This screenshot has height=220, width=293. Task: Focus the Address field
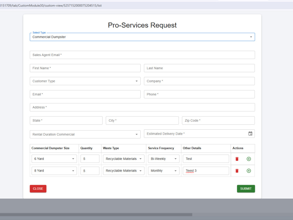point(142,107)
